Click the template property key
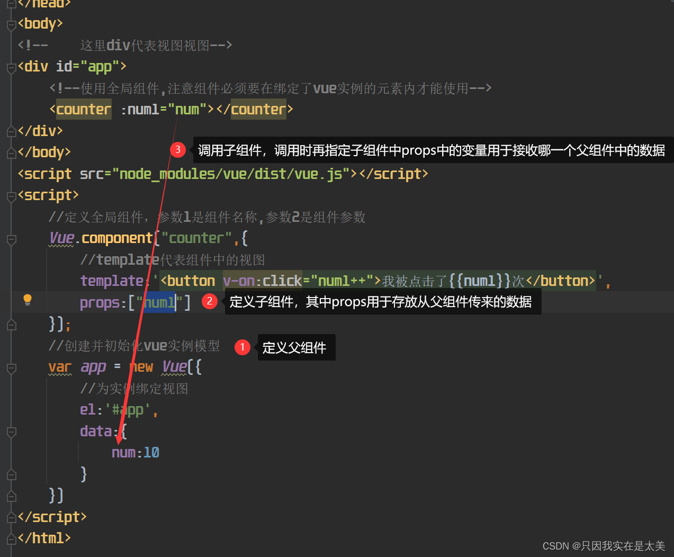The height and width of the screenshot is (557, 674). 112,281
